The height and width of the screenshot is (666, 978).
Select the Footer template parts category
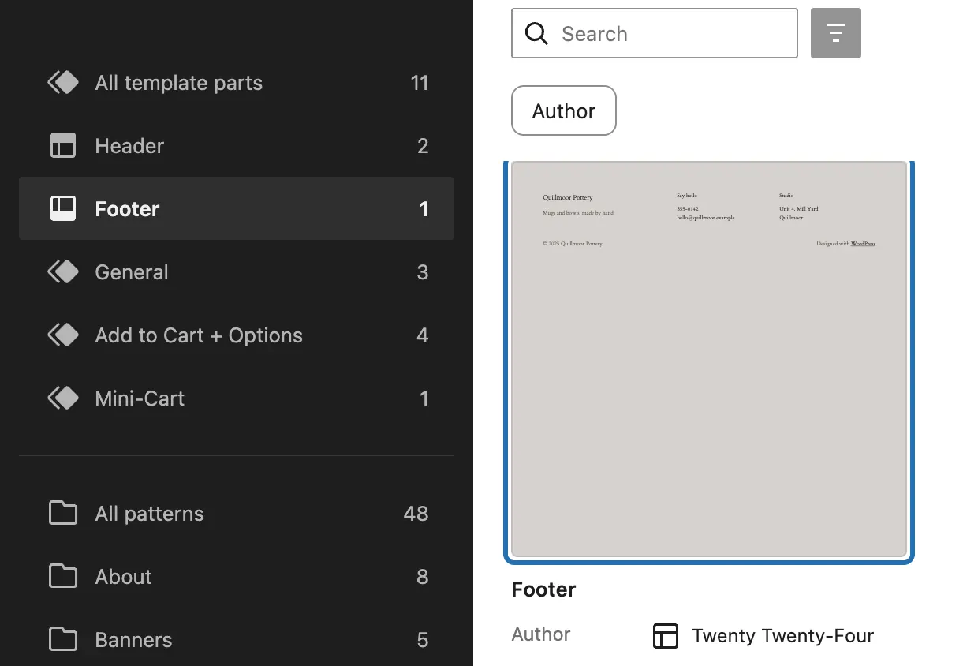click(237, 208)
